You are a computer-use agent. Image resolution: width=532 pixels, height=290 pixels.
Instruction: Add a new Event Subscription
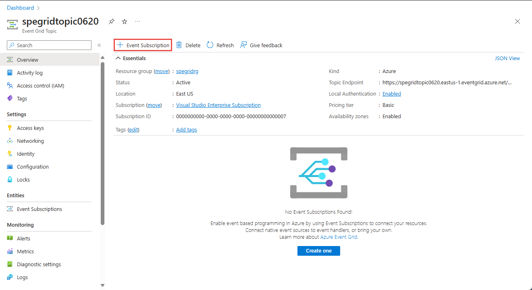pos(143,45)
